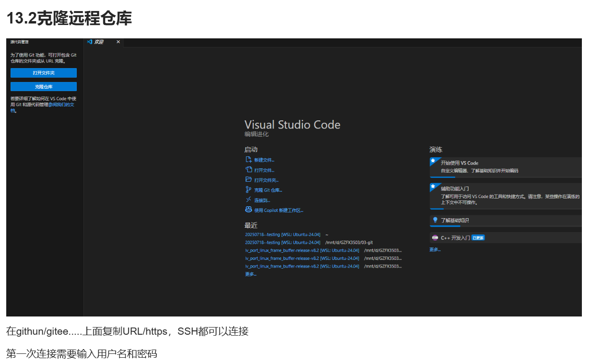Viewport: 591px width, 363px height.
Task: Click the 源代码管理 sidebar panel title
Action: [20, 42]
